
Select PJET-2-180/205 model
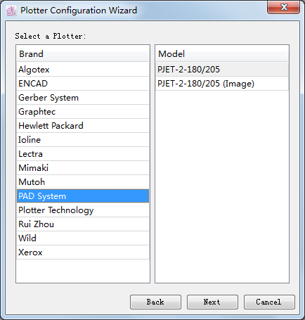pyautogui.click(x=222, y=70)
